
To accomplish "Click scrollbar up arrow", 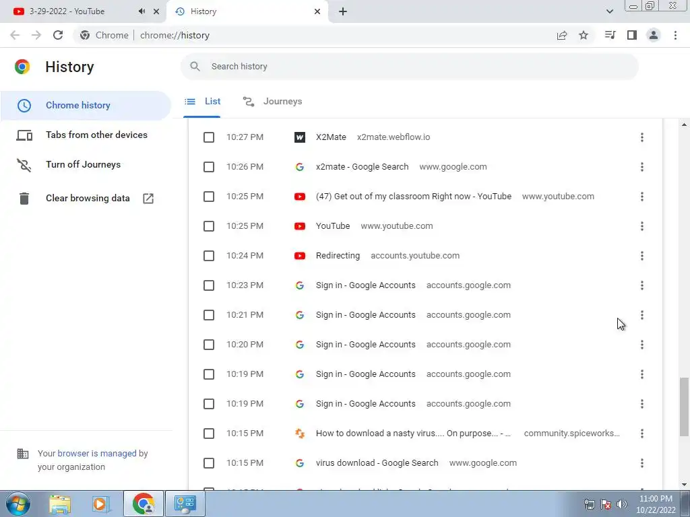I will (x=684, y=125).
